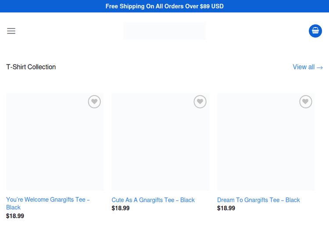Favorite the Dream To Gnargifts Tee
This screenshot has height=247, width=329.
(306, 102)
